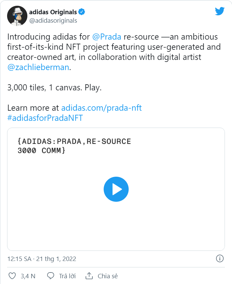Image resolution: width=232 pixels, height=284 pixels.
Task: Click the "Chia sẻ" share label
Action: click(x=108, y=276)
